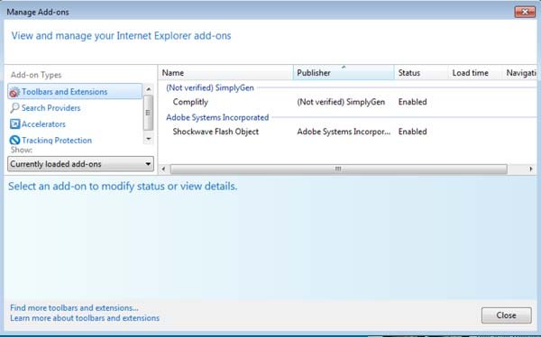541x337 pixels.
Task: Click the (Not verified) SimplyGen group header
Action: coord(210,87)
